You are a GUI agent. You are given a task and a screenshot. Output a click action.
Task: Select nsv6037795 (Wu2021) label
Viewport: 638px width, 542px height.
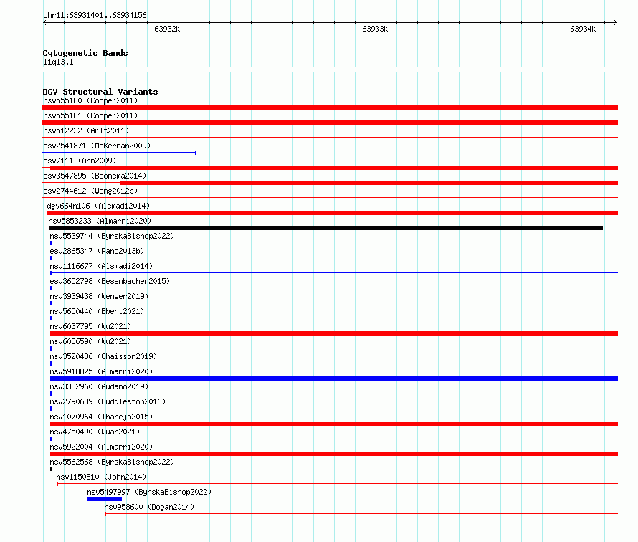click(90, 326)
